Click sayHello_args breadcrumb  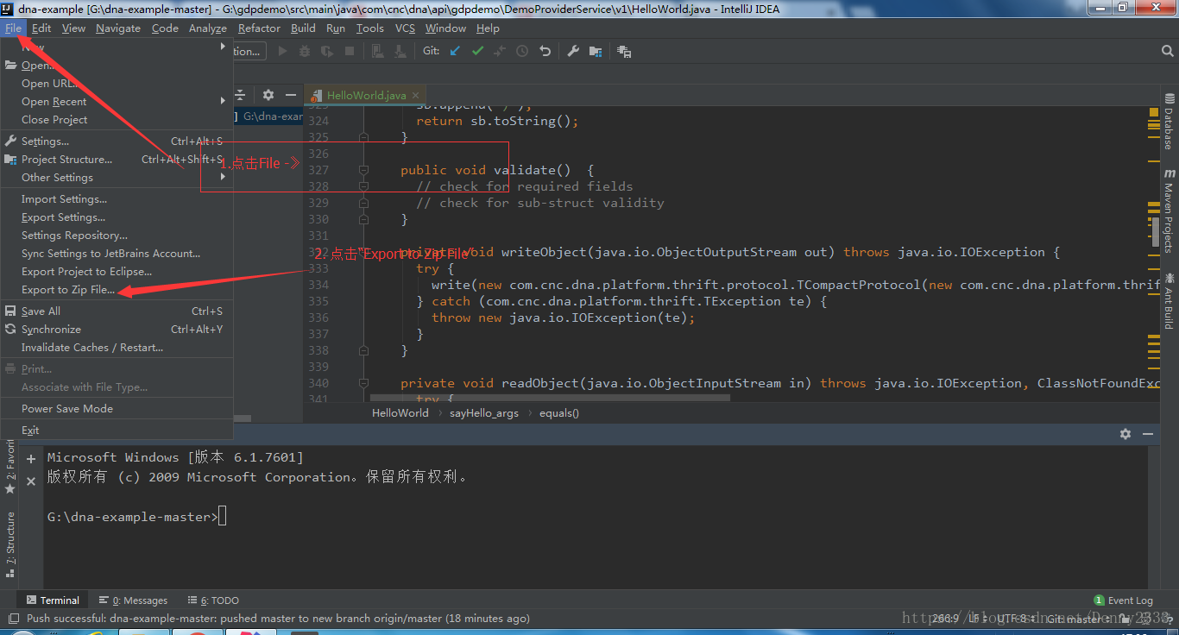click(484, 413)
